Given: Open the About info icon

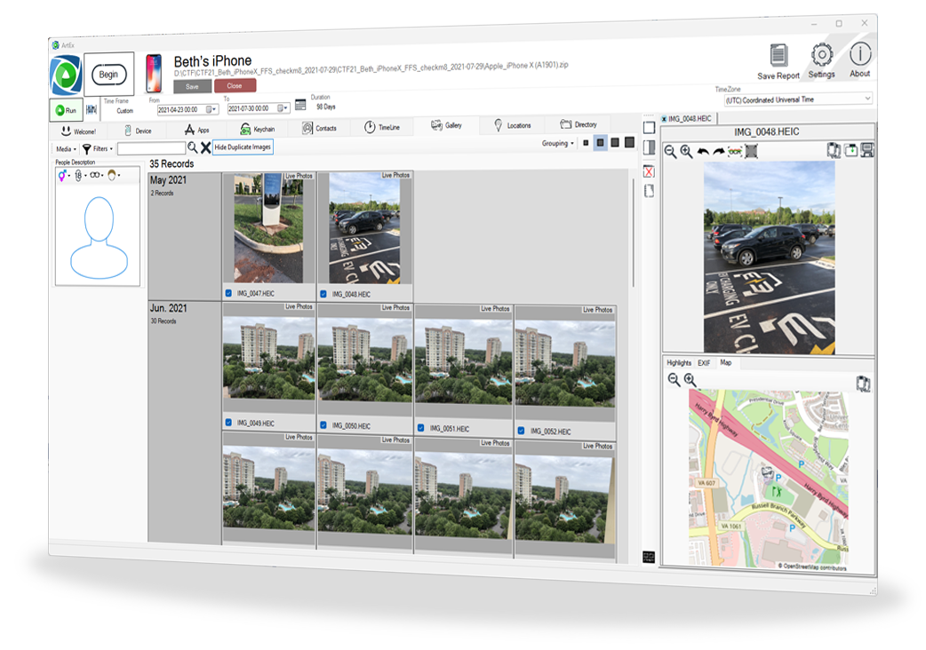Looking at the screenshot, I should click(x=859, y=54).
